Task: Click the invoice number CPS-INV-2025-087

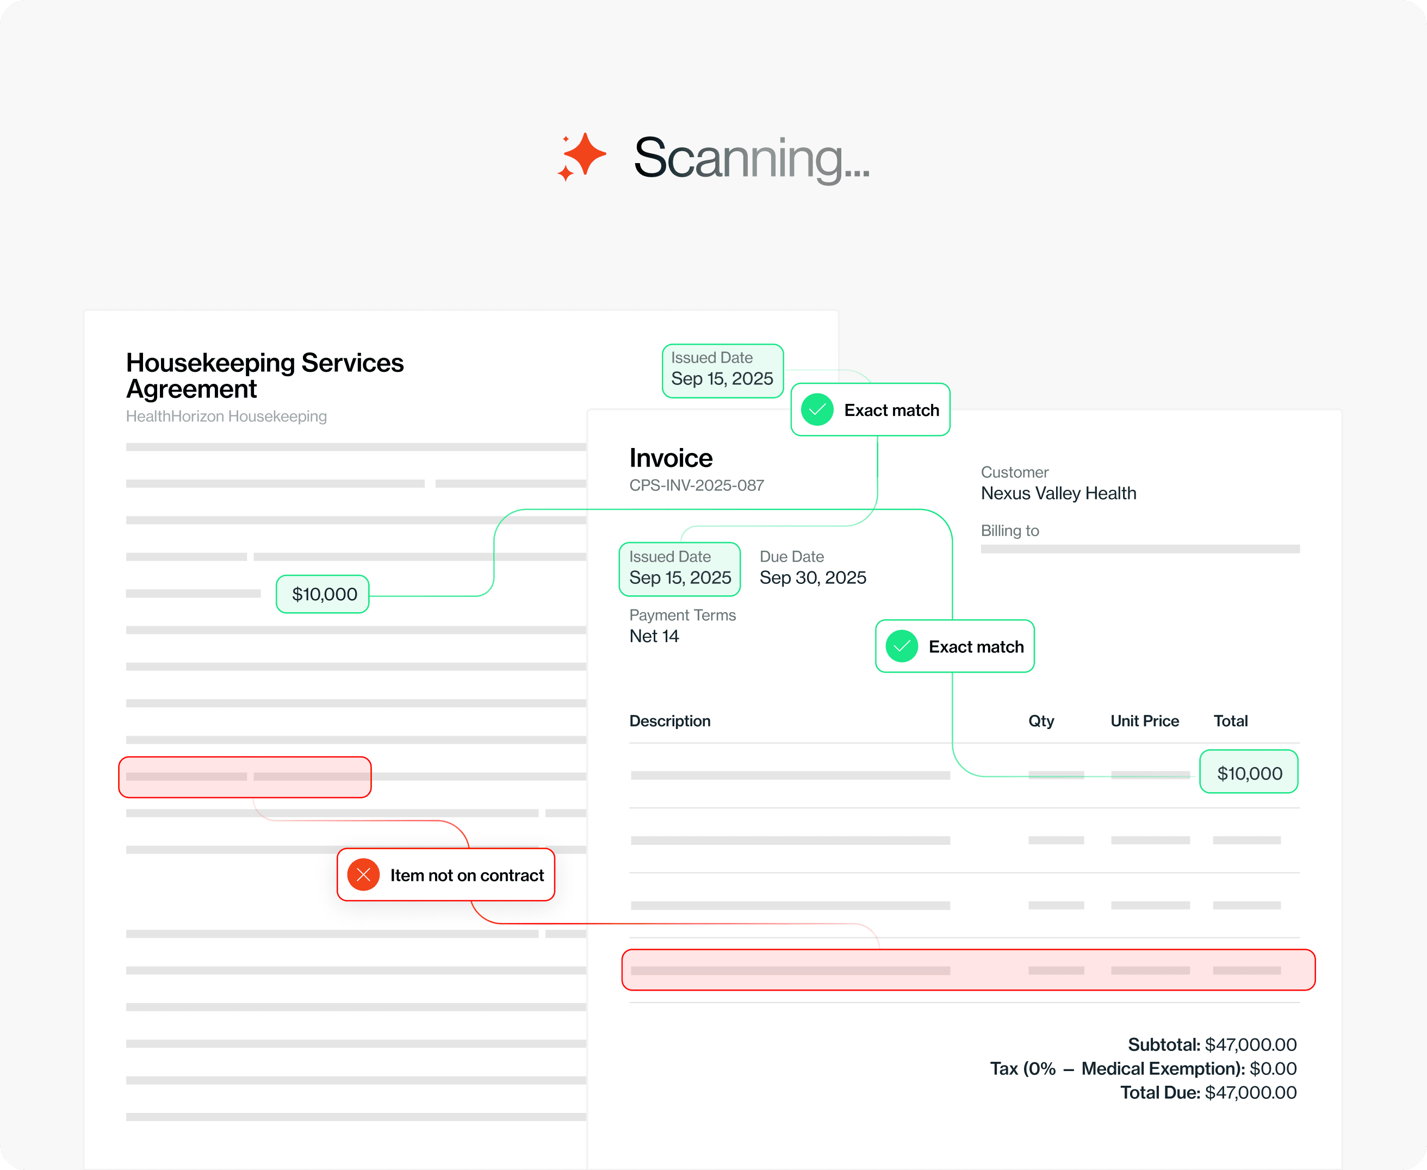Action: (x=696, y=486)
